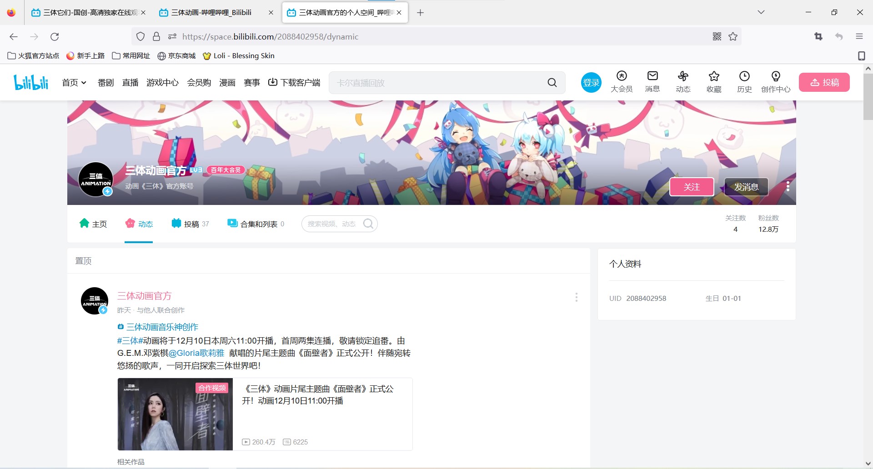This screenshot has height=469, width=873.
Task: Open the 面壁者 video thumbnail
Action: coord(175,414)
